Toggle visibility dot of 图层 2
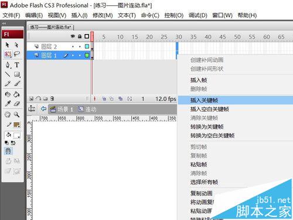293x220 pixels. coord(73,46)
